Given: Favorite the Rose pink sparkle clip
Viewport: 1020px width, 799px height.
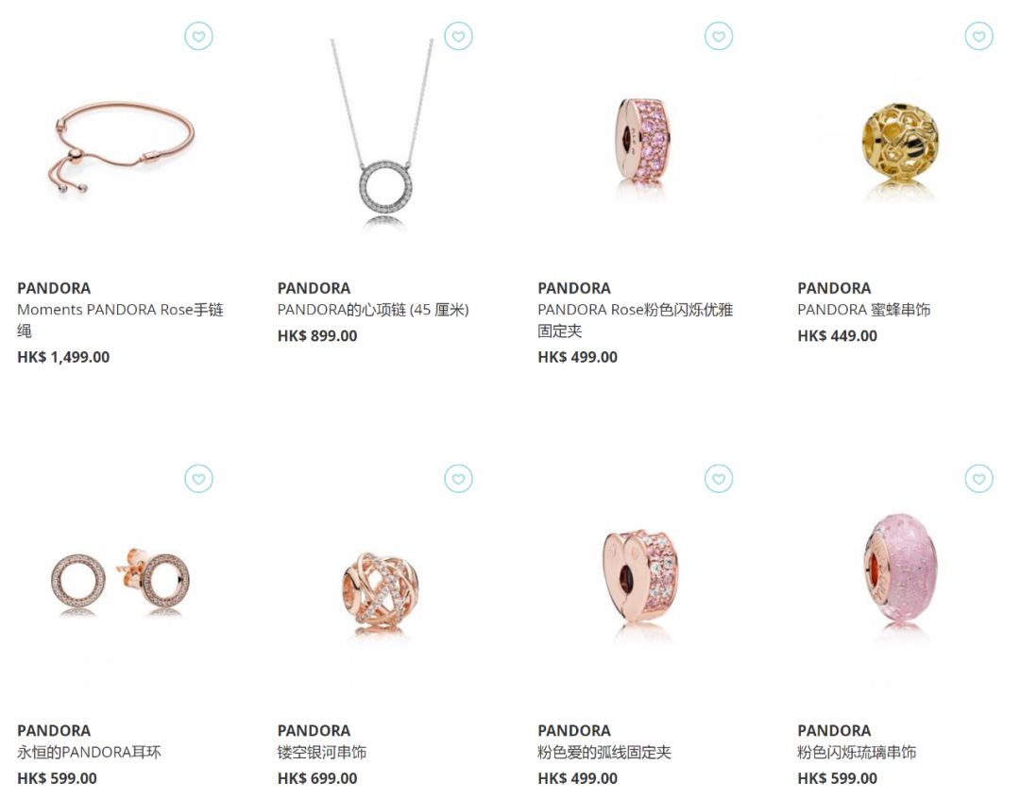Looking at the screenshot, I should 719,36.
